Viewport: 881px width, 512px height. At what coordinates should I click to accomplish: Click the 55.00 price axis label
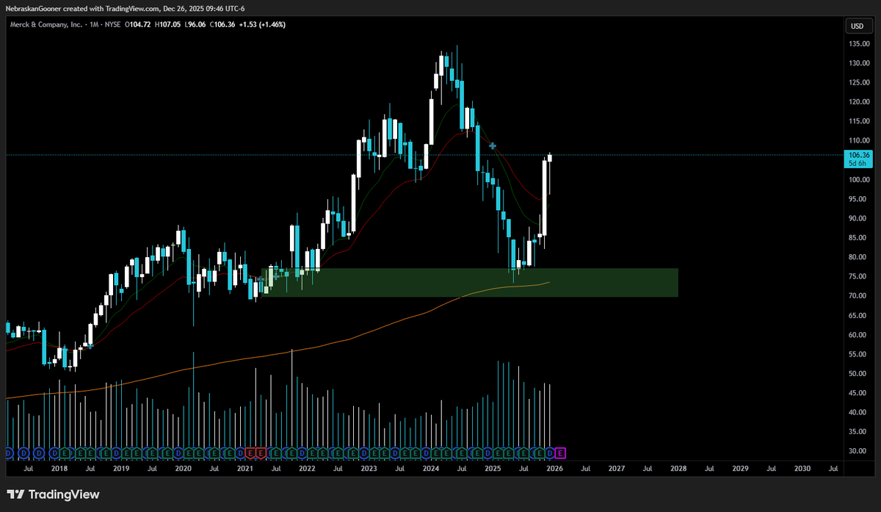tap(859, 354)
